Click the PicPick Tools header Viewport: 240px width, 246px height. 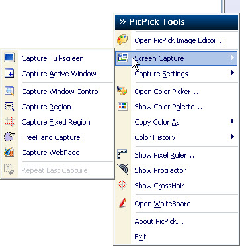tap(177, 22)
